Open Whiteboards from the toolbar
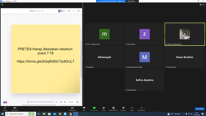Viewport: 206px width, 116px height. (x=142, y=109)
